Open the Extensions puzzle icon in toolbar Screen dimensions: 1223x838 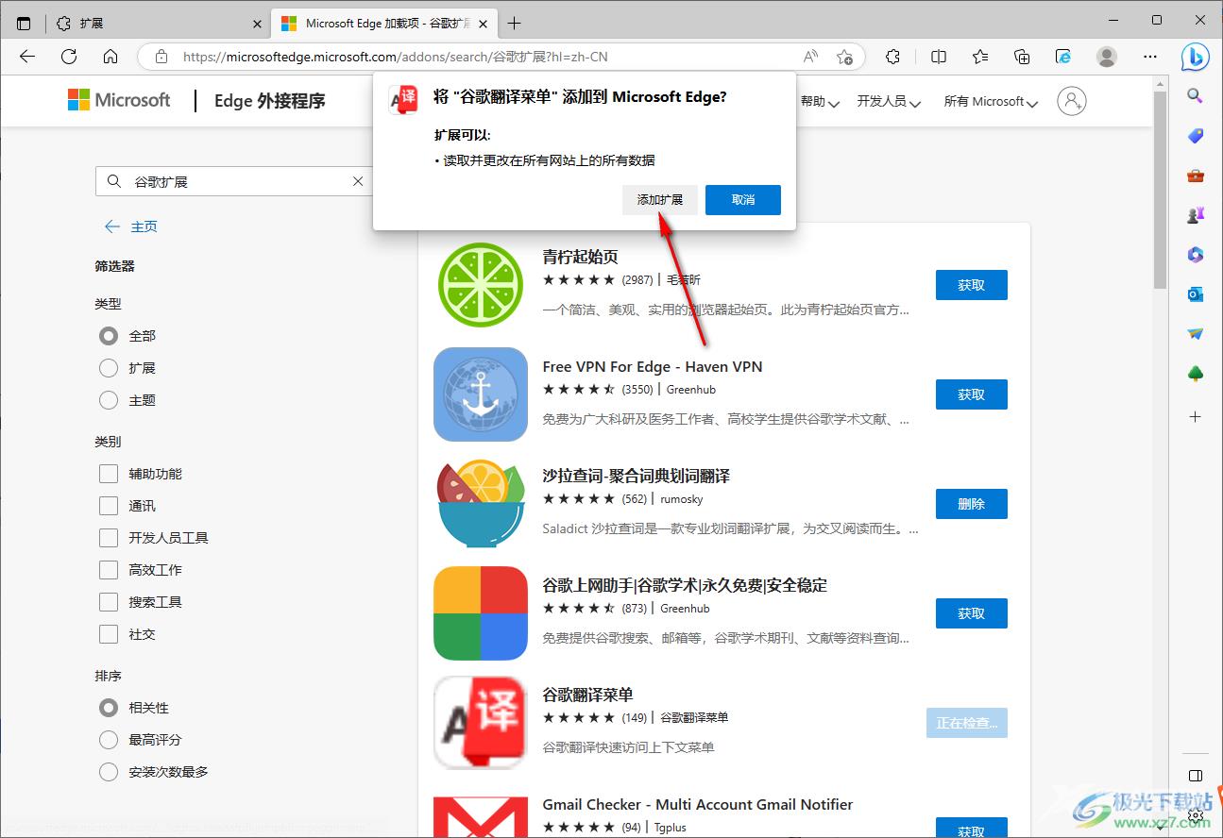(893, 57)
